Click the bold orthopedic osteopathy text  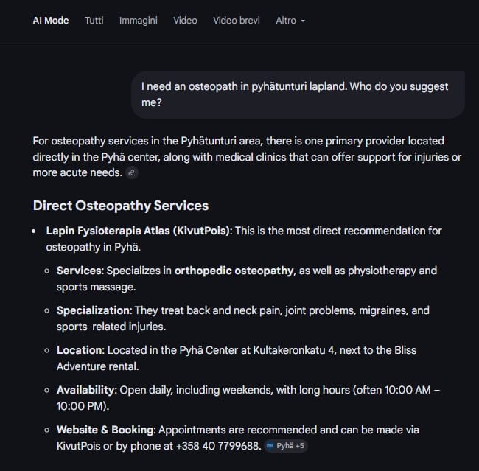(x=234, y=271)
